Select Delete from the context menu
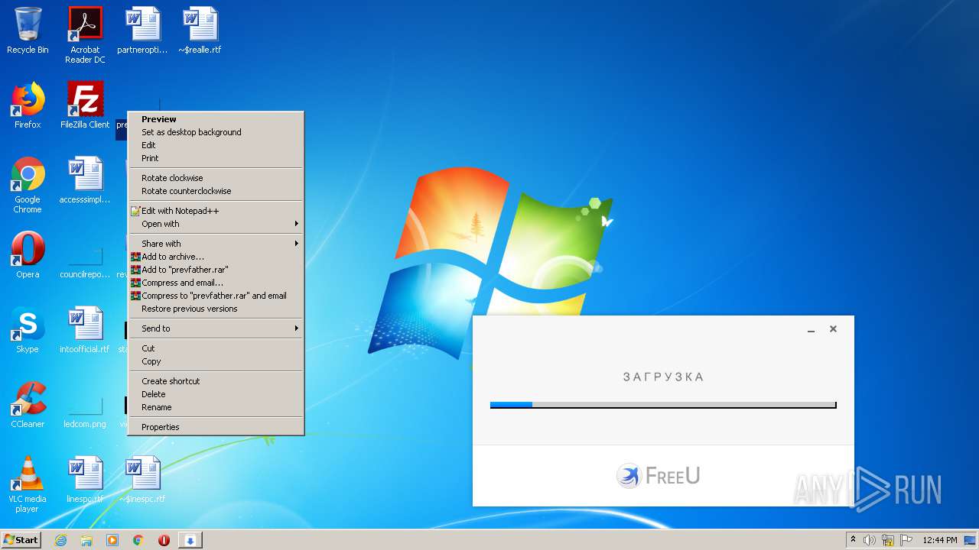This screenshot has height=550, width=979. tap(216, 394)
